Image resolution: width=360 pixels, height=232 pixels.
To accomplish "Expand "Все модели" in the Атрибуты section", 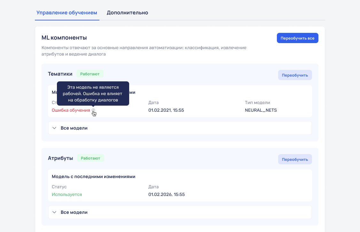I will pyautogui.click(x=74, y=212).
